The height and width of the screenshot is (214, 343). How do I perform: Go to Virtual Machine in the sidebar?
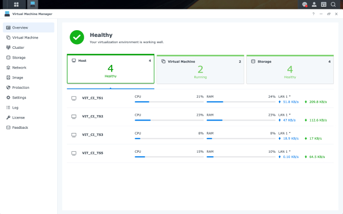tap(25, 37)
